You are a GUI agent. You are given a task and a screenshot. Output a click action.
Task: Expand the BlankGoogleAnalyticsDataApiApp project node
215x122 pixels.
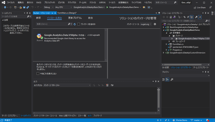click(x=163, y=27)
